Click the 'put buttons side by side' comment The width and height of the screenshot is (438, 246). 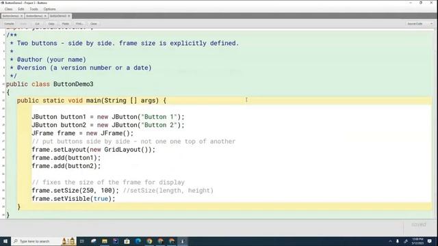(133, 141)
